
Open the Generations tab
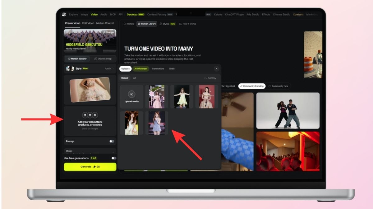[158, 69]
